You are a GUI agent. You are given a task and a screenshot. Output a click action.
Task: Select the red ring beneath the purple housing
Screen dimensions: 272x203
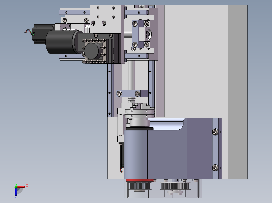point(140,180)
